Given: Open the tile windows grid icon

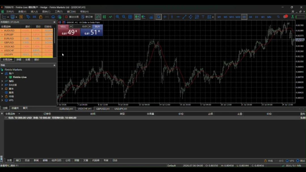Looking at the screenshot, I should click(x=130, y=17).
